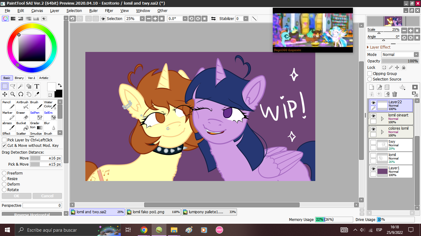Image resolution: width=421 pixels, height=236 pixels.
Task: Pick the black background color swatch
Action: (59, 94)
